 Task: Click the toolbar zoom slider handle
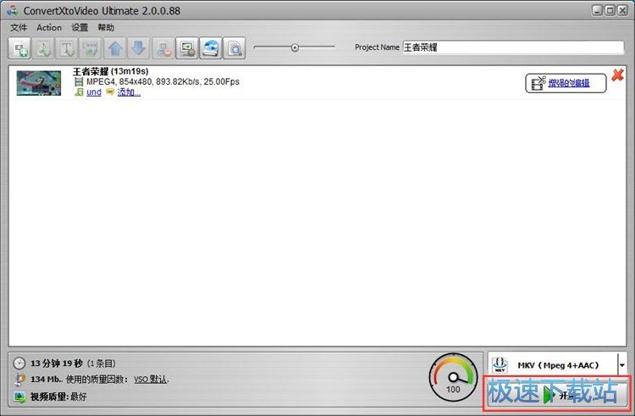click(295, 47)
